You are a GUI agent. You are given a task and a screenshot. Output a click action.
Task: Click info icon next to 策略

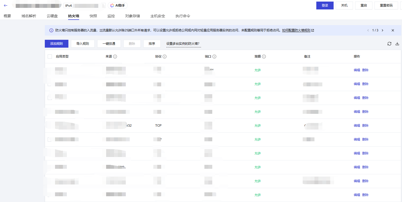tap(264, 57)
